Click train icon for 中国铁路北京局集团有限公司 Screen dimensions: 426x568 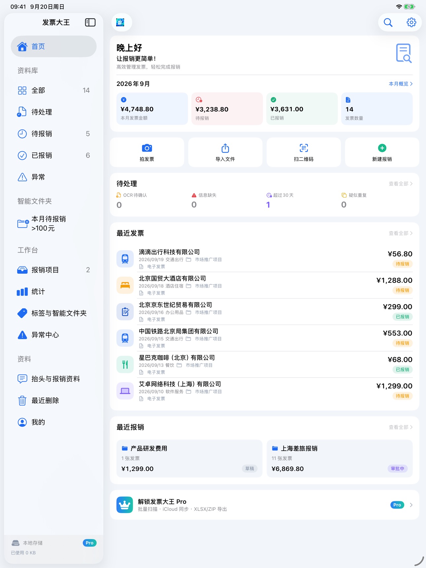point(125,338)
